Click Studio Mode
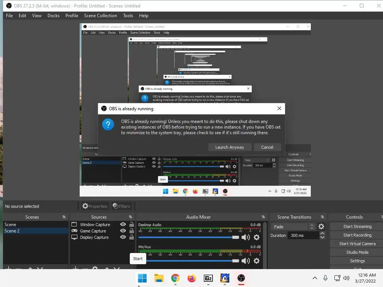 point(357,252)
